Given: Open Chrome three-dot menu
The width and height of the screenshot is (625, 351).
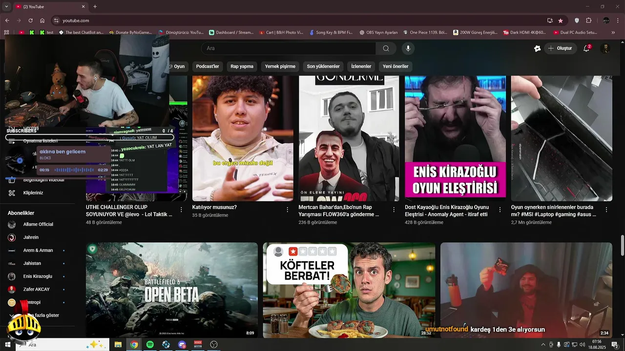Looking at the screenshot, I should [618, 20].
